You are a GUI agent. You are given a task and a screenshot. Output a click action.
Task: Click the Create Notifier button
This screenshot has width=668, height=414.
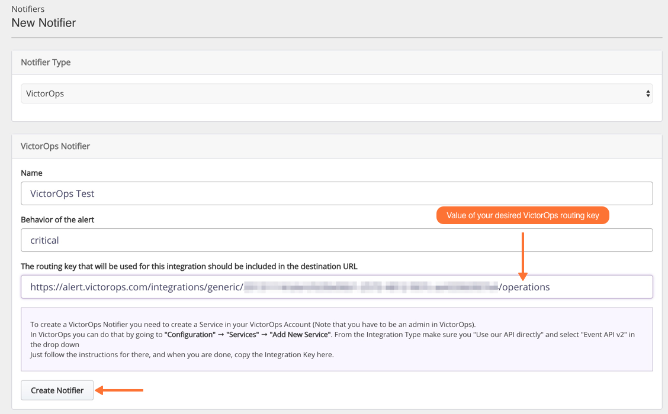click(x=57, y=390)
